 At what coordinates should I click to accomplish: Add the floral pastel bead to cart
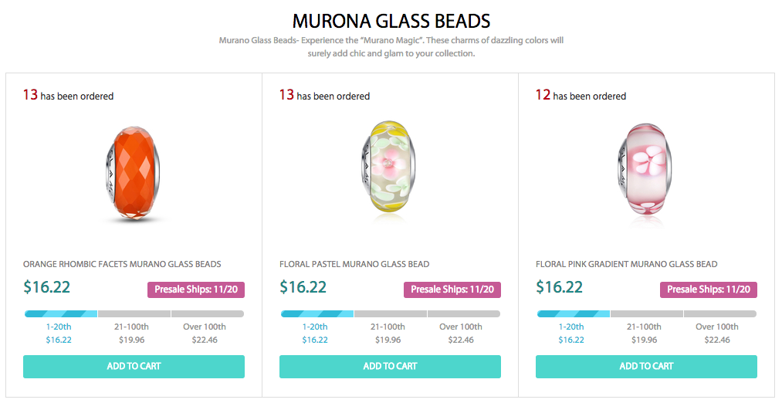tap(390, 367)
